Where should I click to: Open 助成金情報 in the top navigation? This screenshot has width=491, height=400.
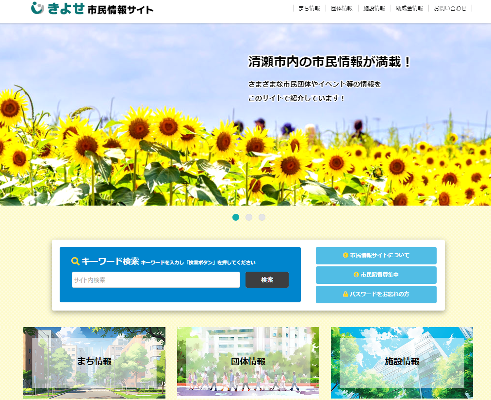coord(409,8)
